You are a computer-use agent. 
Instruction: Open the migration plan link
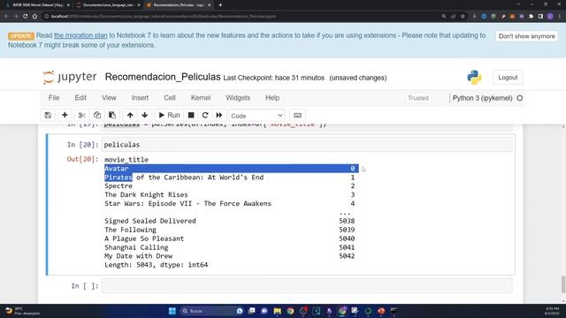[x=80, y=35]
